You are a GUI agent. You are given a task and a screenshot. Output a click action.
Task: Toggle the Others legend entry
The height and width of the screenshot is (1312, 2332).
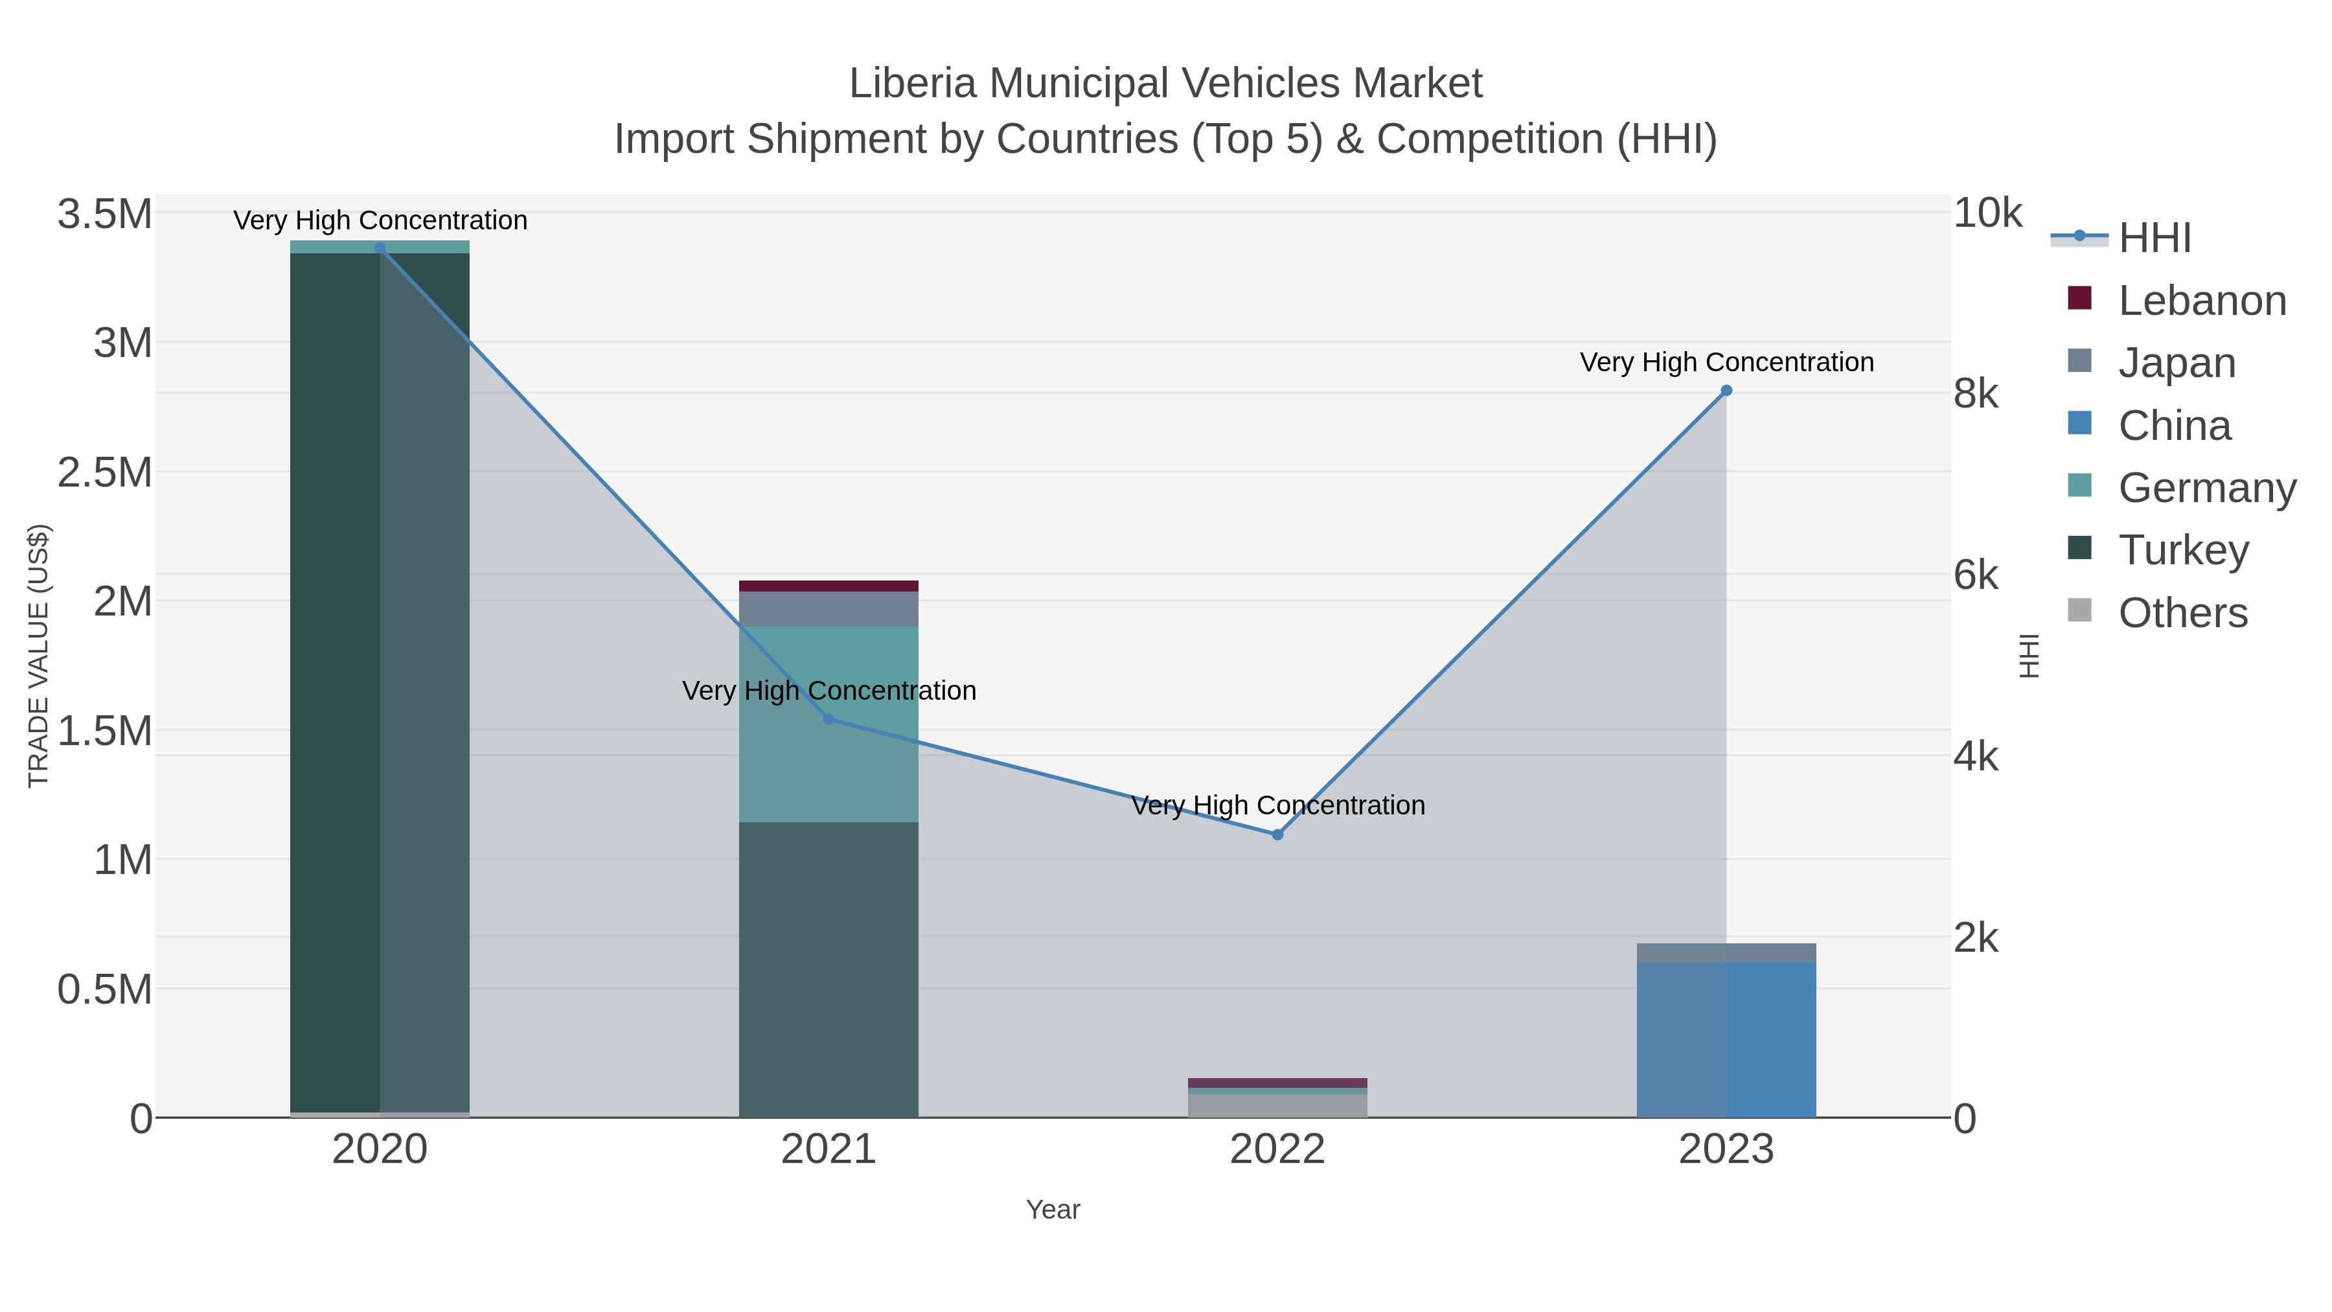[x=2158, y=612]
